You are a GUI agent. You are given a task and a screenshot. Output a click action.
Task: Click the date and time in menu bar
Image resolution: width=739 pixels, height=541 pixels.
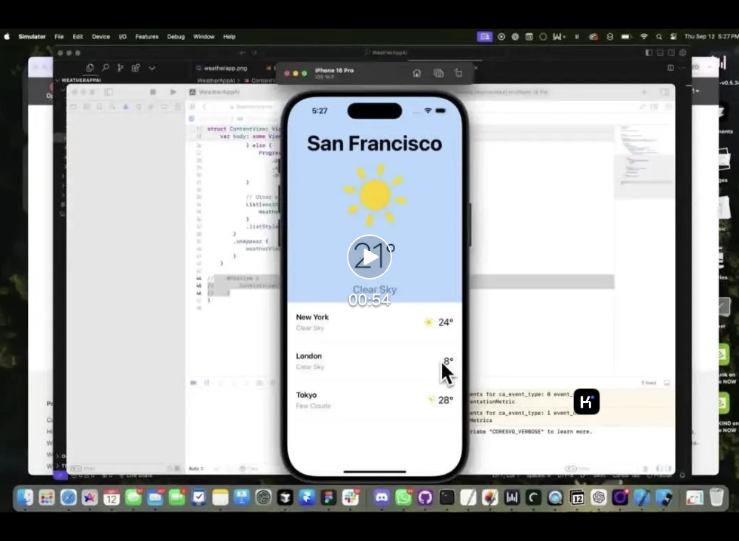click(x=710, y=36)
